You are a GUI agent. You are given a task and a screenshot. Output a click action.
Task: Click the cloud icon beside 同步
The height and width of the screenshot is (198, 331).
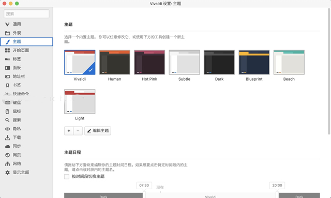coord(7,146)
